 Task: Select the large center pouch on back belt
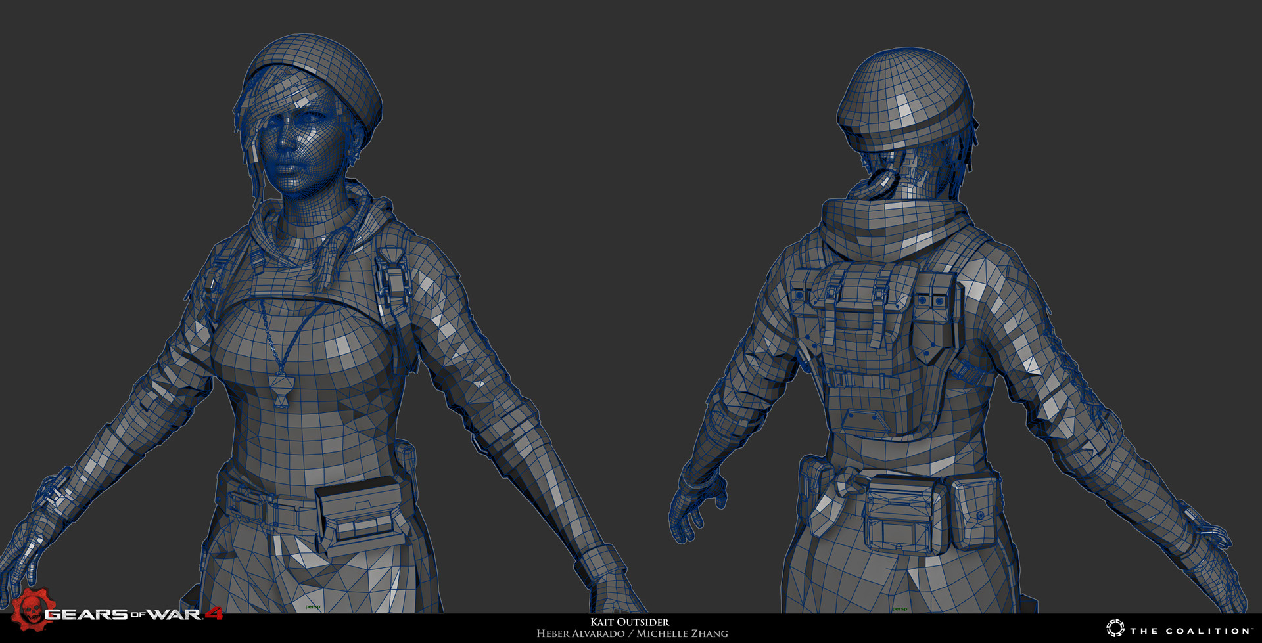tap(904, 516)
